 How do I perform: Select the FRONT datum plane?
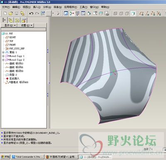[11, 45]
